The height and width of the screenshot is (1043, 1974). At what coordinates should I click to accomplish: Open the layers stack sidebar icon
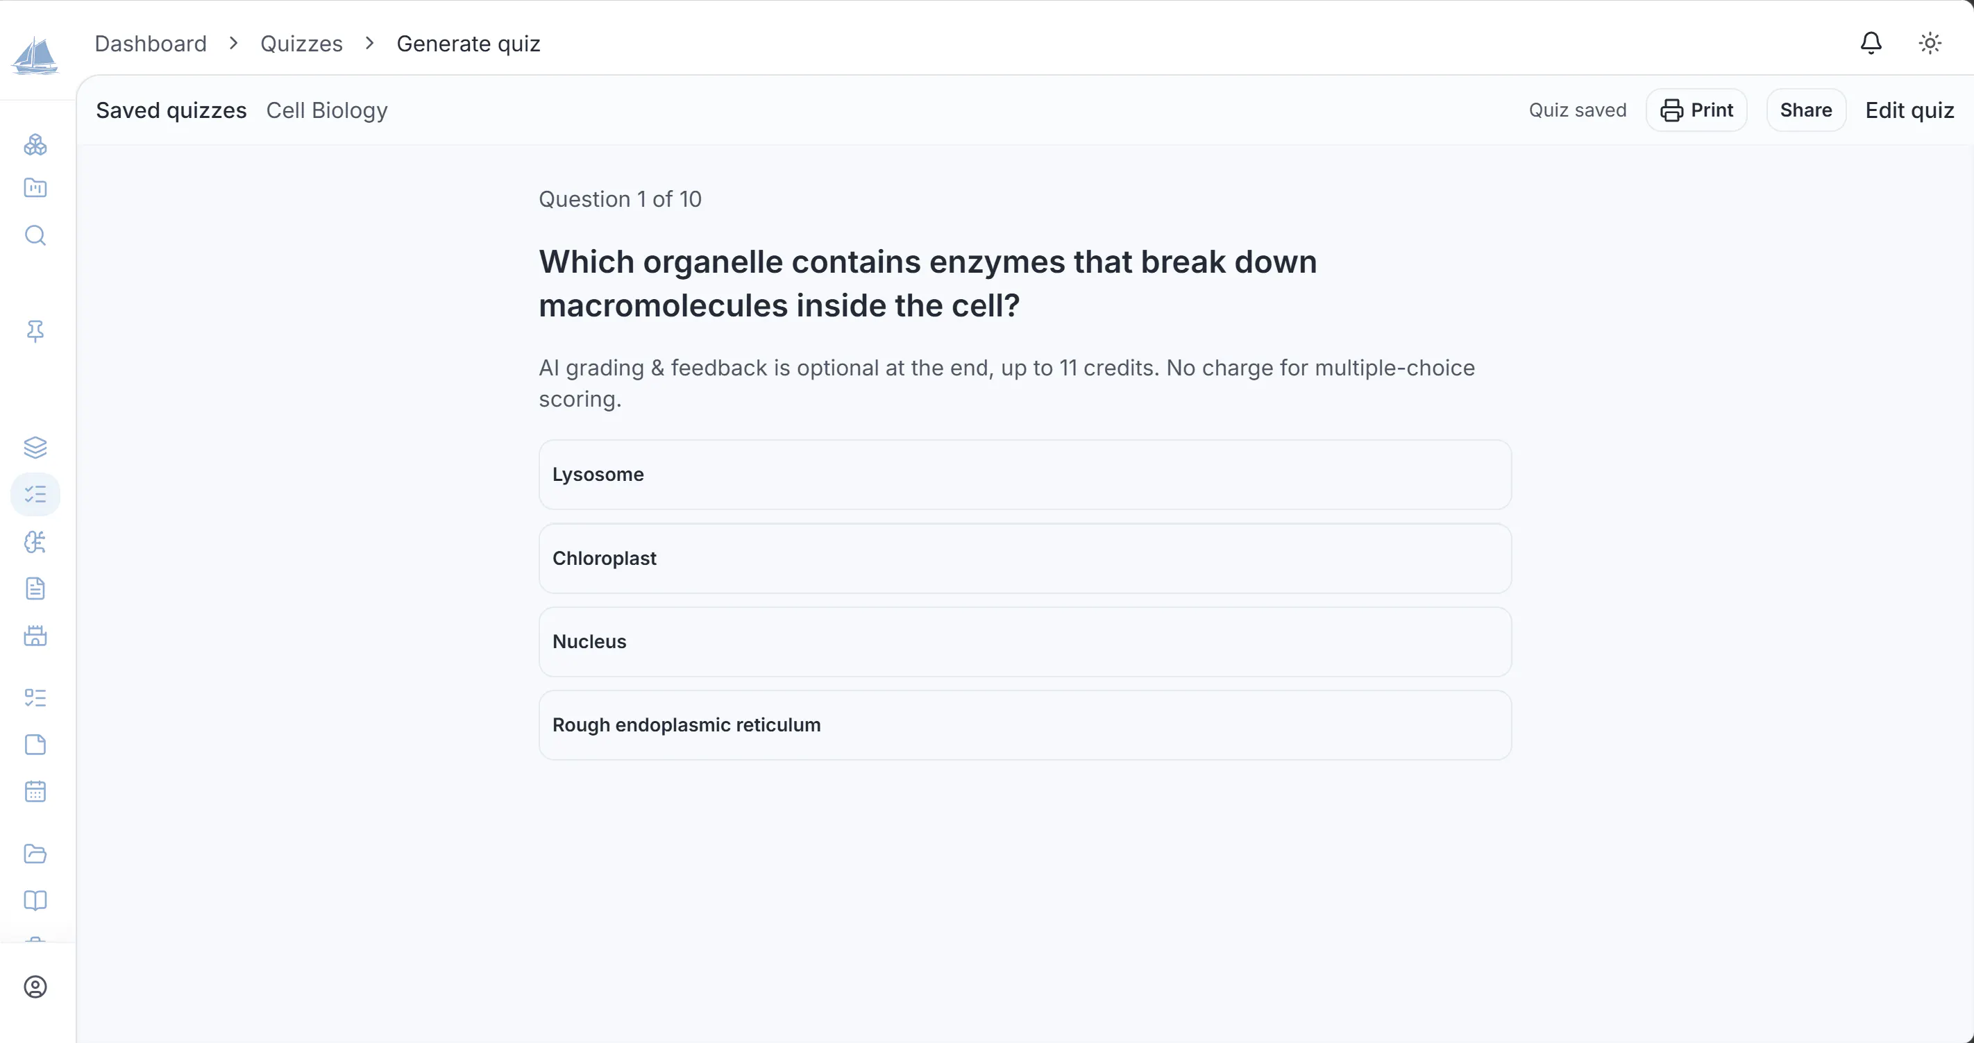35,448
